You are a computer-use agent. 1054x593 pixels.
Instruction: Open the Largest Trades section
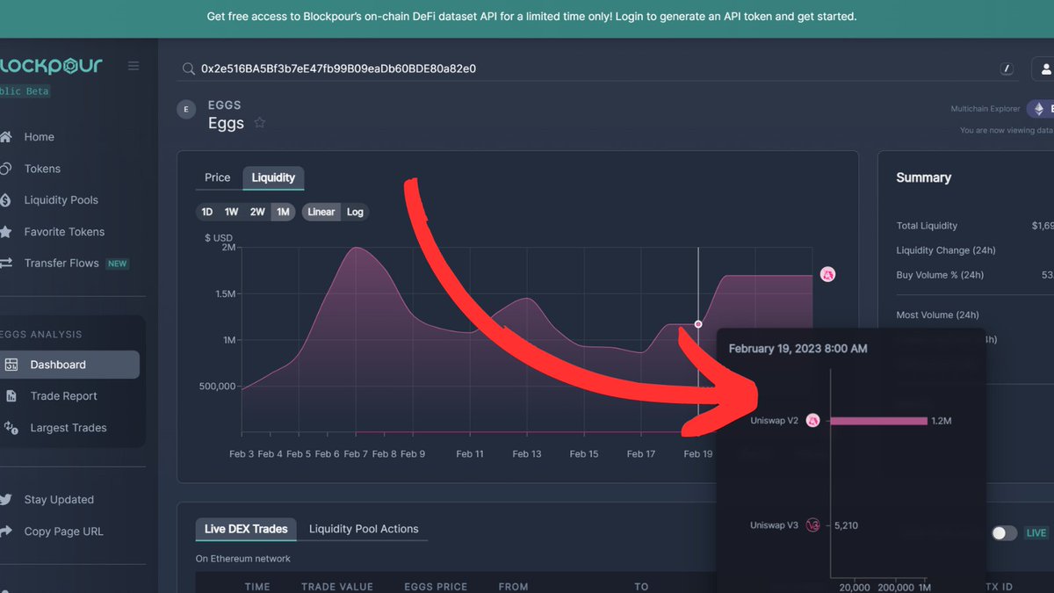pos(69,428)
